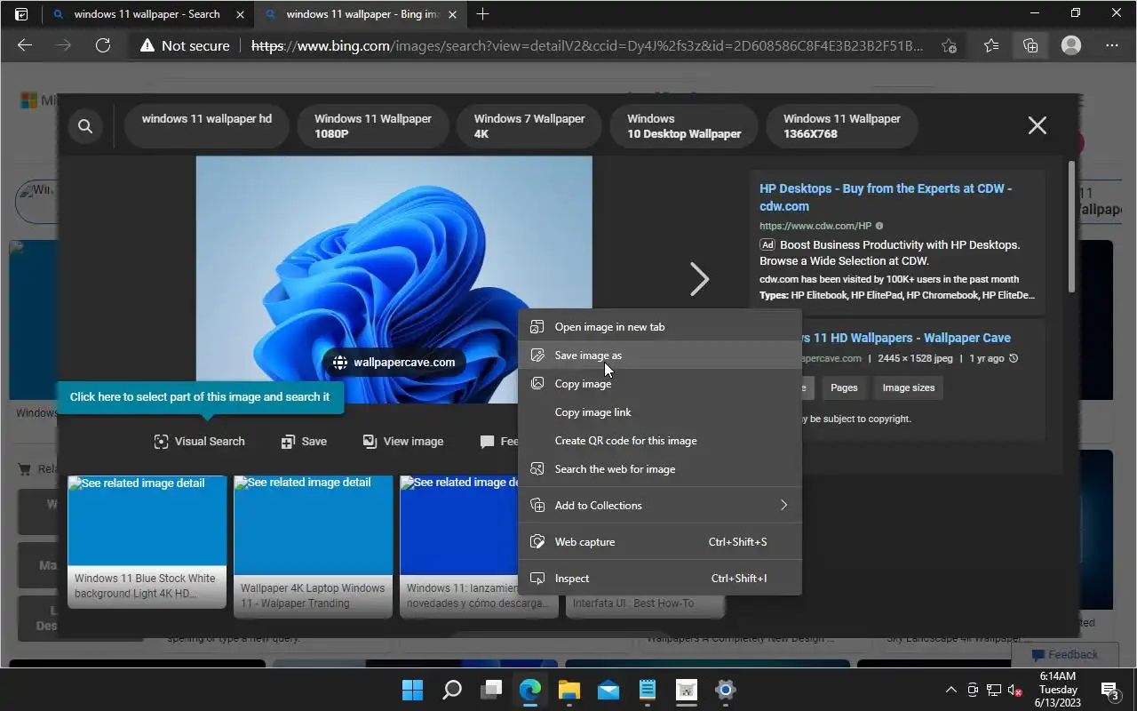Select Windows 11 Wallpaper 1080P suggestion

point(373,126)
